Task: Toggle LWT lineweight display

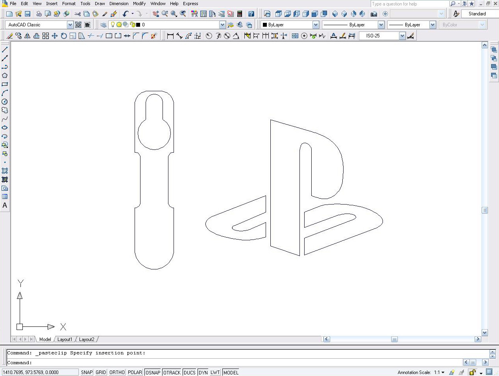Action: [215, 372]
